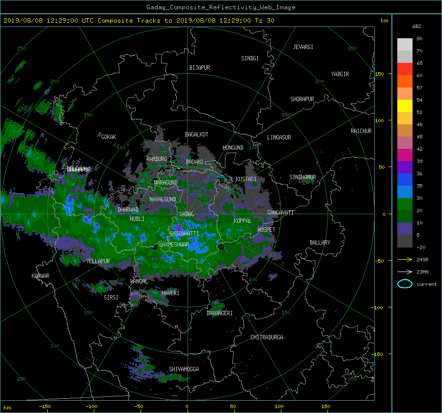Click the RAMDURG city label
The image size is (442, 413).
point(157,159)
